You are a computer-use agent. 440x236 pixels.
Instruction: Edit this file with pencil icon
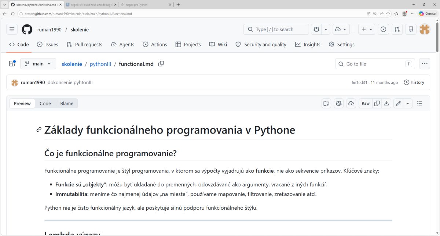398,104
